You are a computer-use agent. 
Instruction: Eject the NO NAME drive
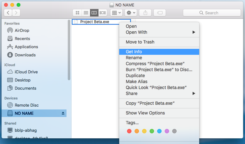[x=63, y=113]
